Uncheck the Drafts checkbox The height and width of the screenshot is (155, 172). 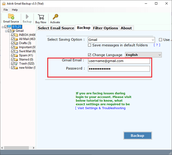click(x=13, y=43)
